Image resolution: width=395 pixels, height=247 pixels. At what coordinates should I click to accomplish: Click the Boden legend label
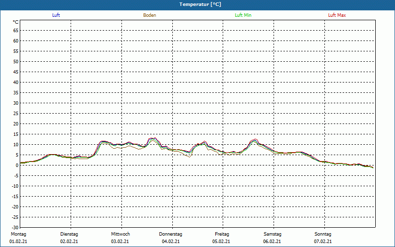150,15
